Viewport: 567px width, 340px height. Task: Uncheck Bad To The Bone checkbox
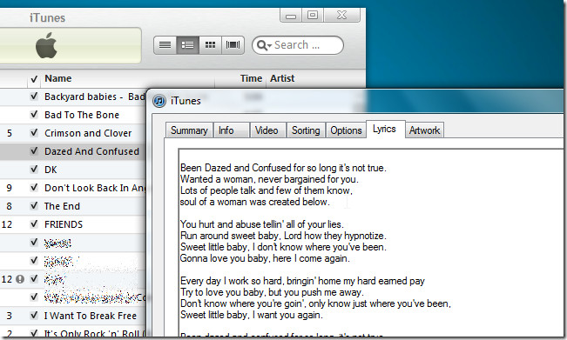[34, 115]
